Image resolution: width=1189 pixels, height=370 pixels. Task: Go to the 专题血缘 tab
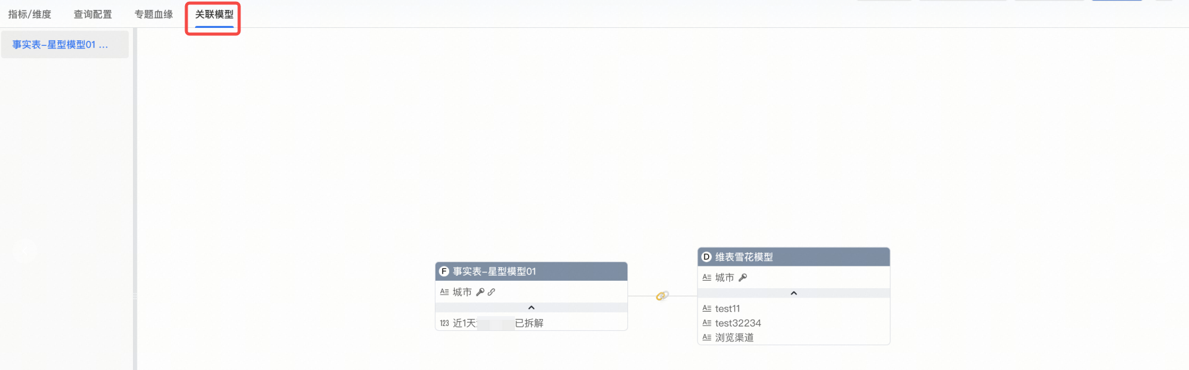154,14
